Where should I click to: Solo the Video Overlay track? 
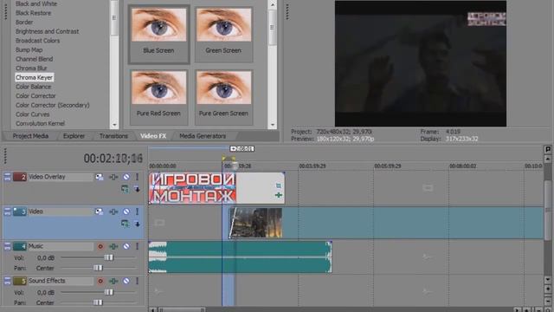(137, 177)
